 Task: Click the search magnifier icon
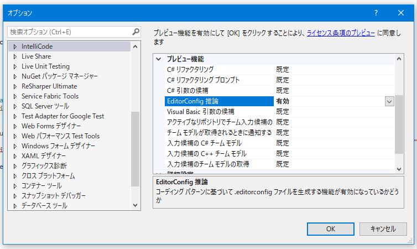pos(135,32)
